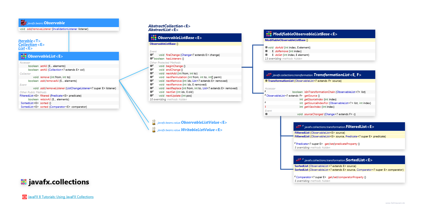Viewport: 421px width, 216px height.
Task: Expand 13 overriding methods hidden in ModifiableObservableListBase
Action: pos(283,59)
